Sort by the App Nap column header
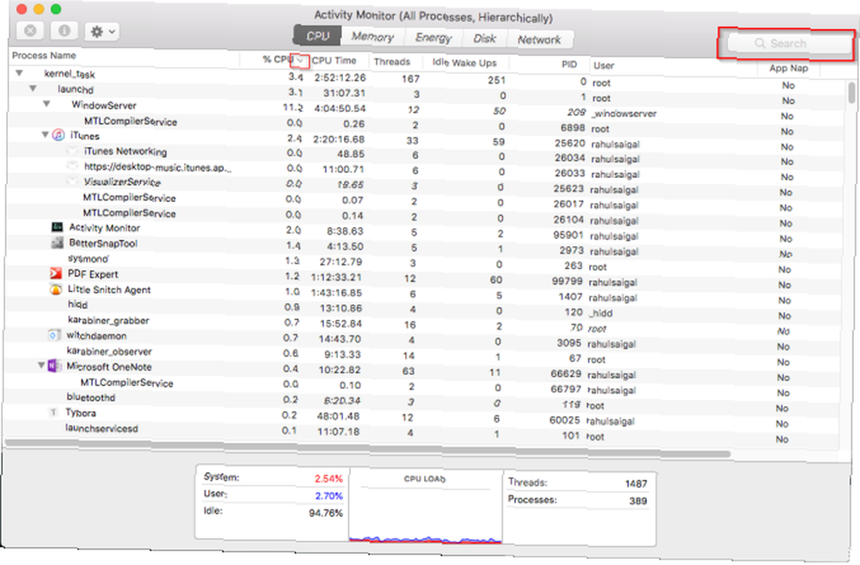This screenshot has height=565, width=860. 789,68
